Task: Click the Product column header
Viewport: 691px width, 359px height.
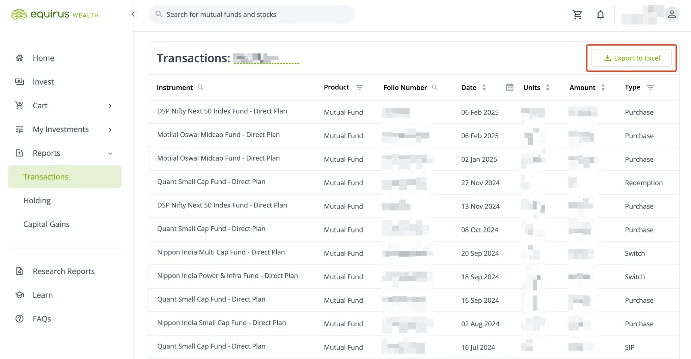Action: coord(336,87)
